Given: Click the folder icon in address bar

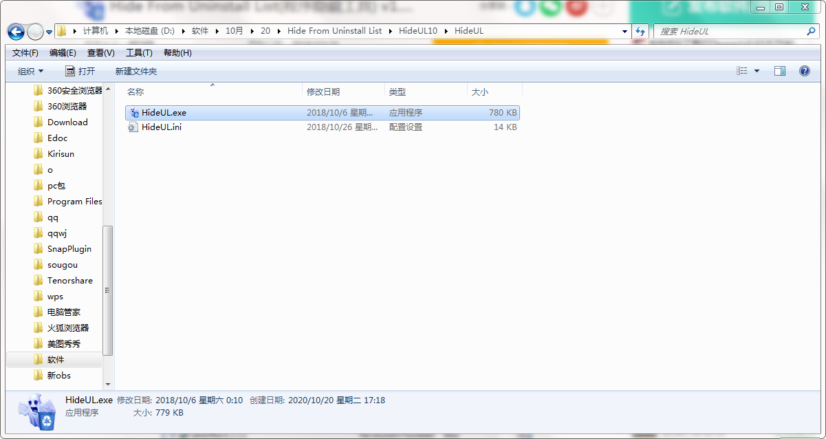Looking at the screenshot, I should 62,32.
